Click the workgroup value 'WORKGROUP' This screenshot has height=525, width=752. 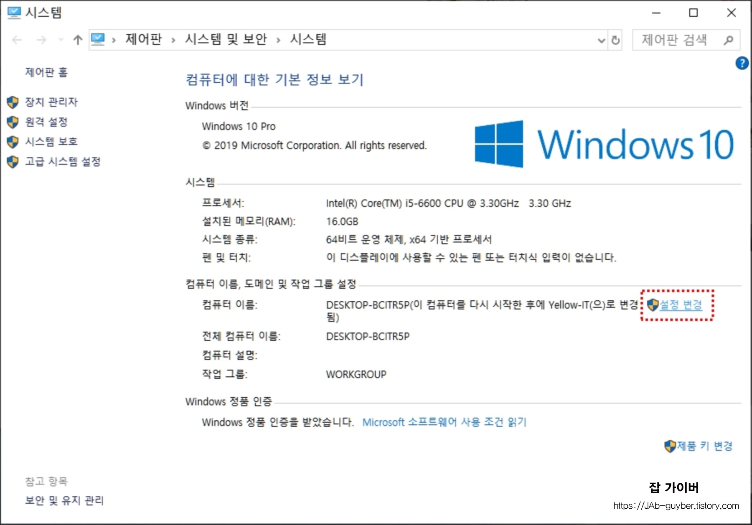[x=356, y=374]
